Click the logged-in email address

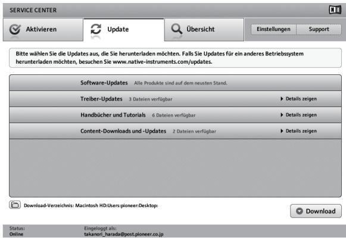(x=124, y=234)
